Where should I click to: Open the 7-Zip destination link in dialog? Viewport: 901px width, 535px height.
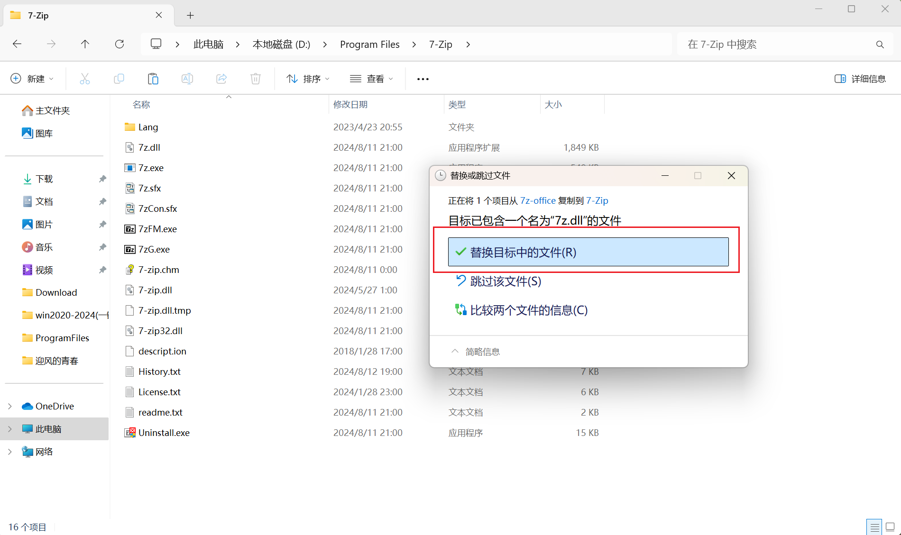click(597, 200)
